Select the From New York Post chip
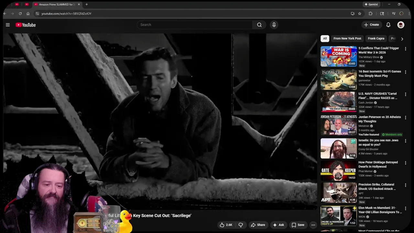Viewport: 414px width, 233px height. 347,39
